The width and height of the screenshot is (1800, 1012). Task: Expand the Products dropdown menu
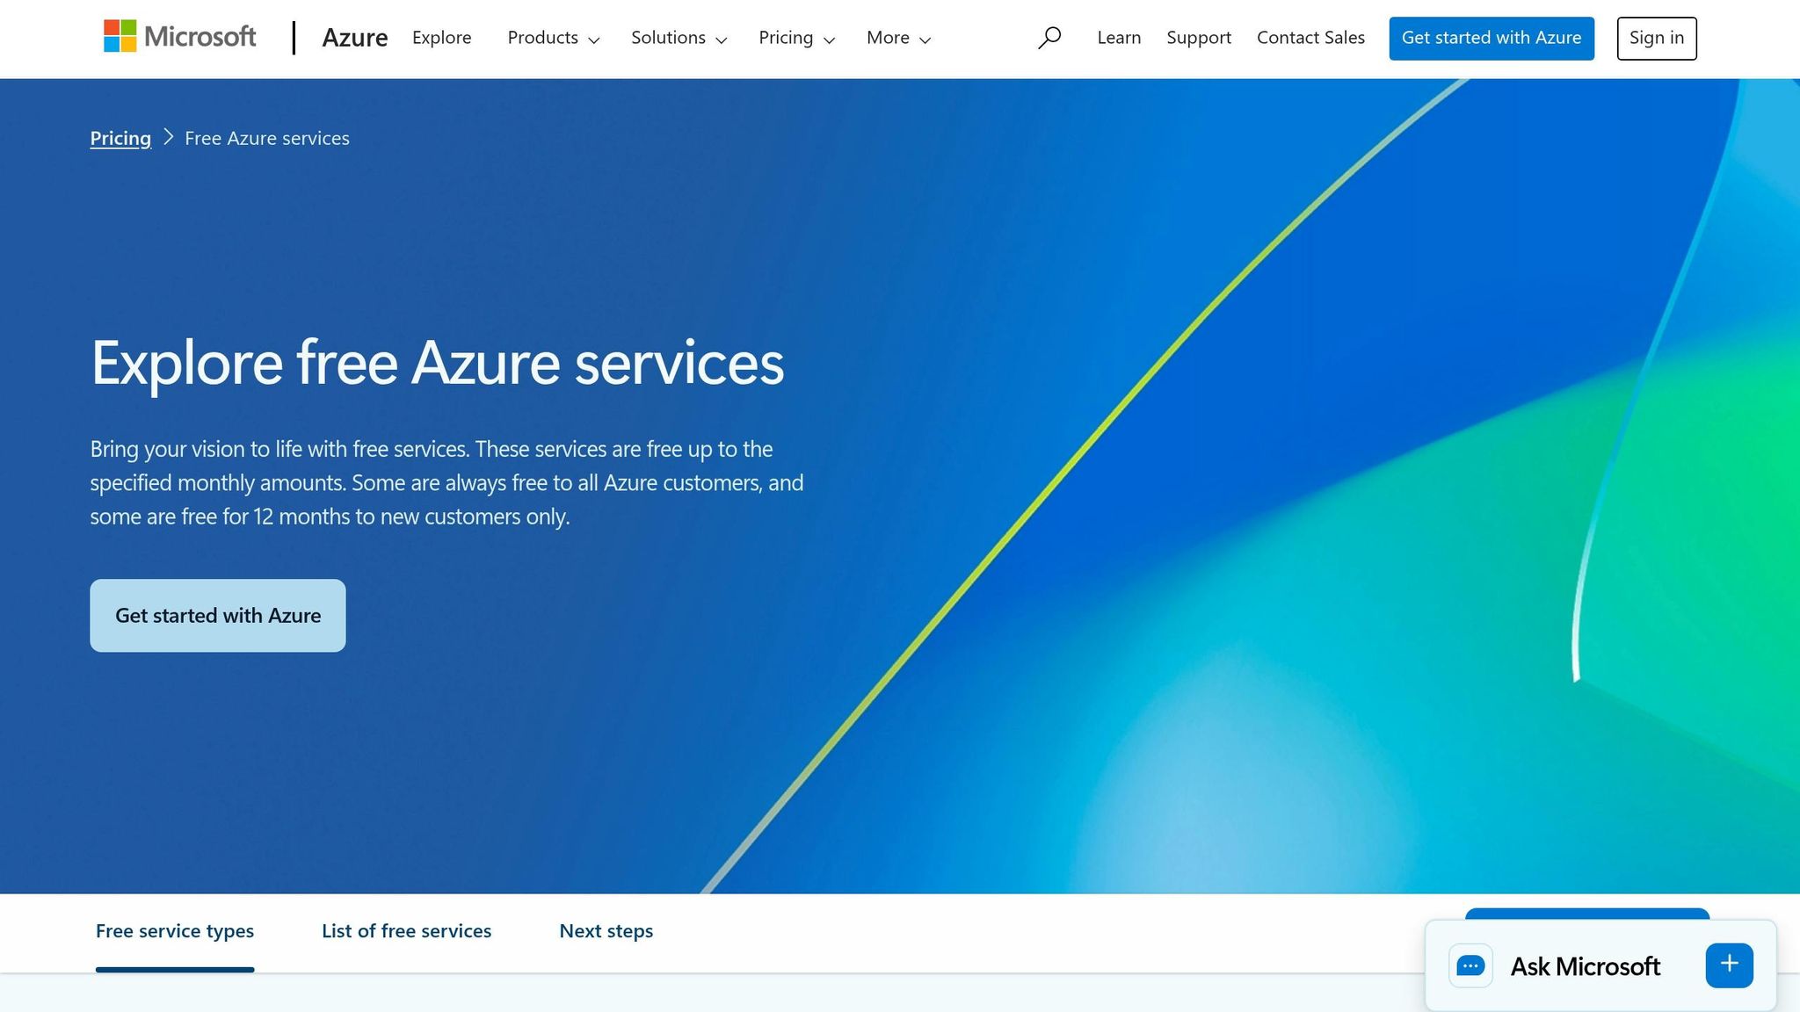point(554,38)
